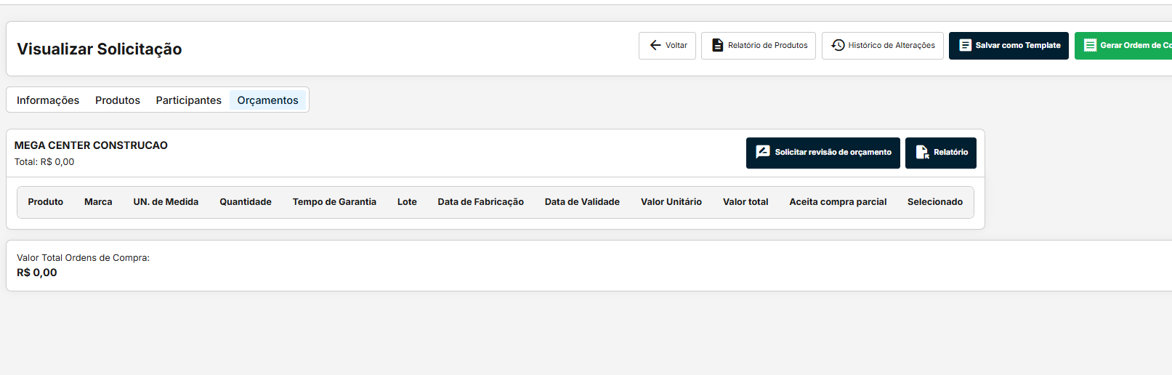Screen dimensions: 1172x375
Task: Click the Selecionado column header
Action: click(x=934, y=202)
